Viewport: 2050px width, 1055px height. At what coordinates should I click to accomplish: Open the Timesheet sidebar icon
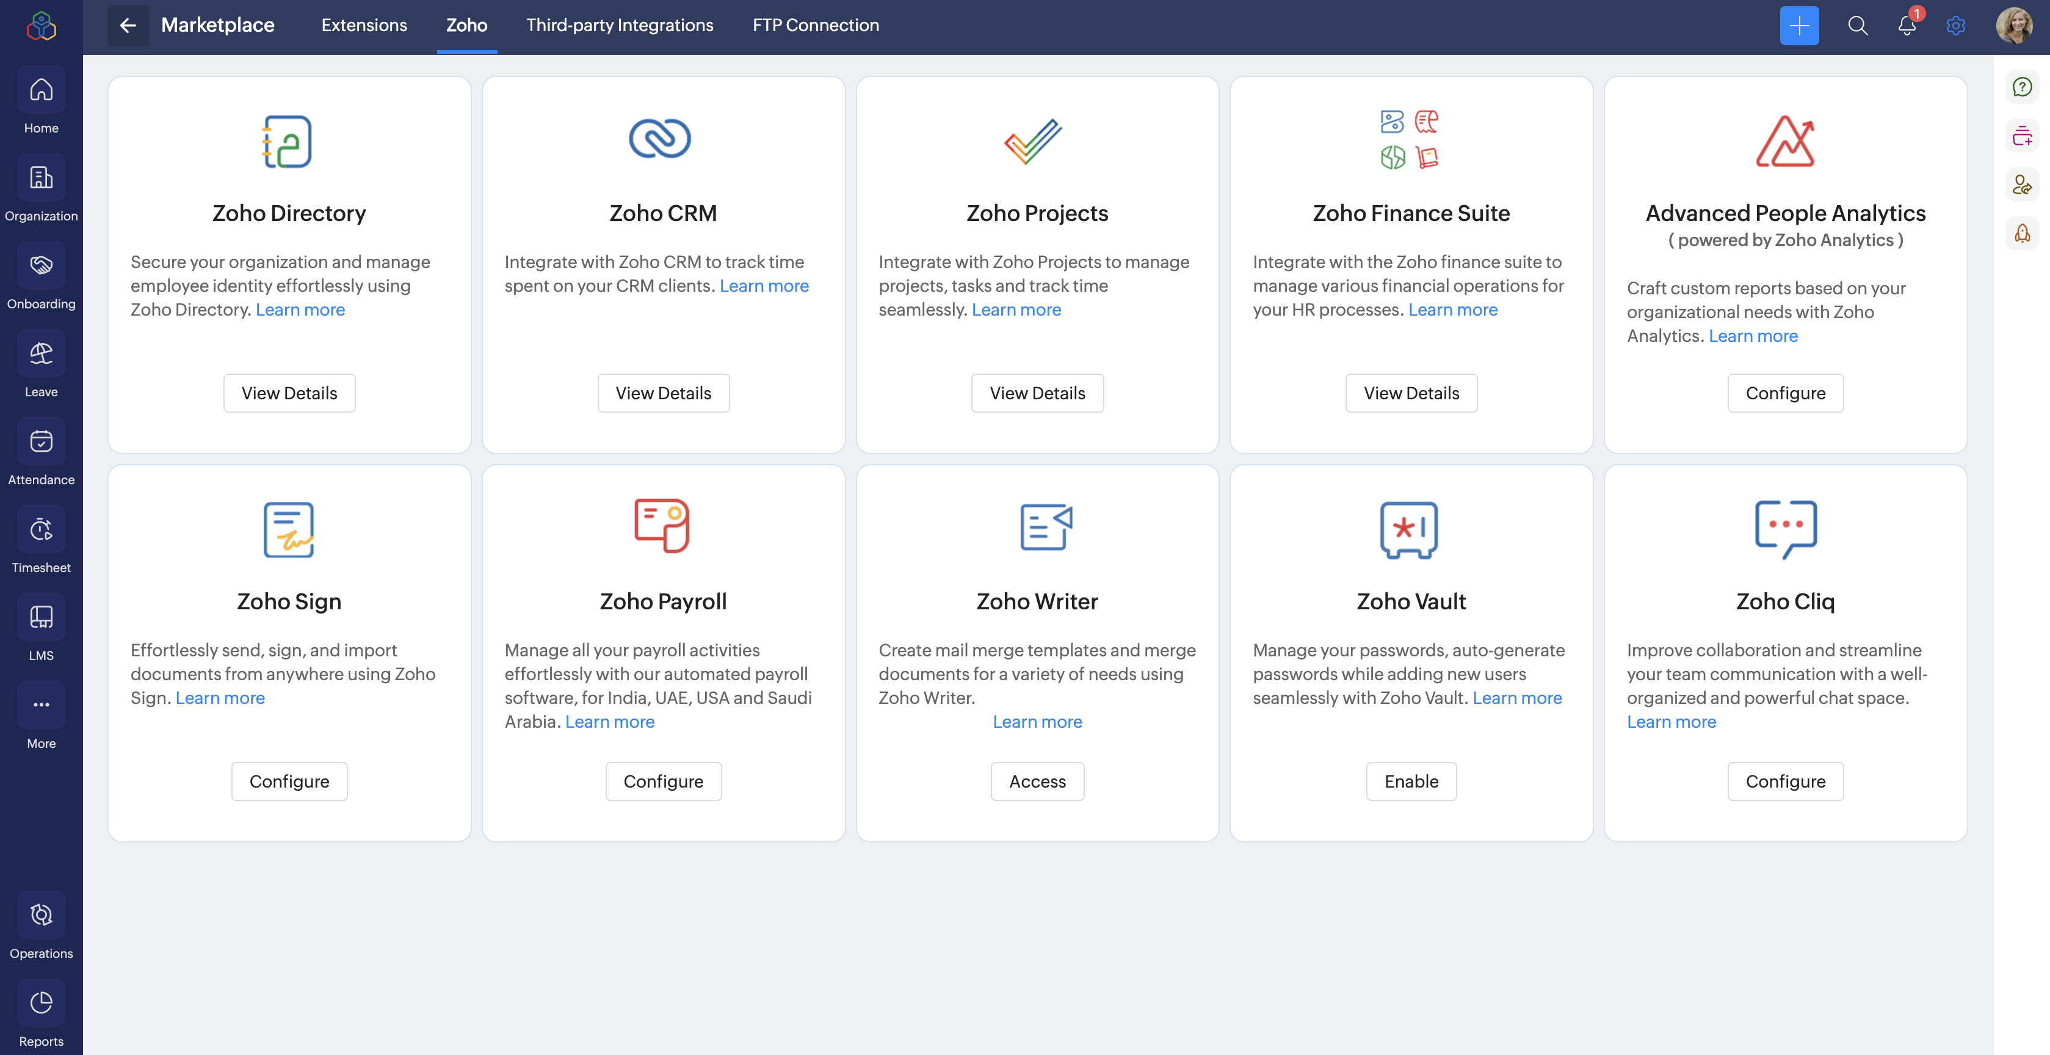click(42, 530)
